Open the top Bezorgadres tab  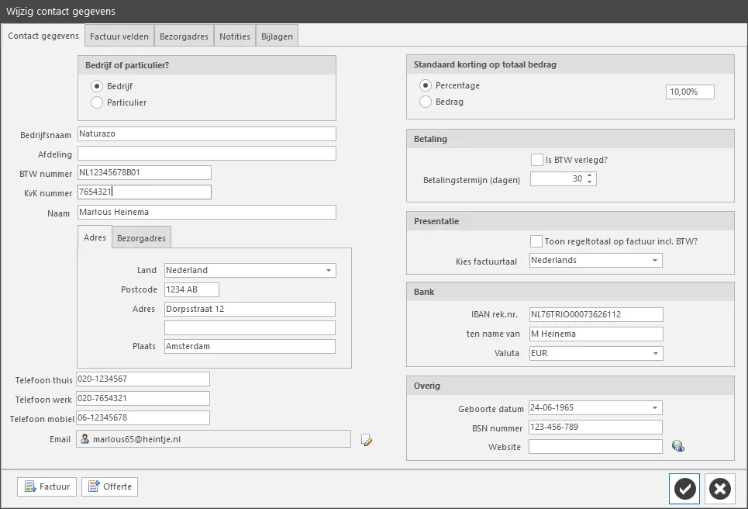[184, 36]
